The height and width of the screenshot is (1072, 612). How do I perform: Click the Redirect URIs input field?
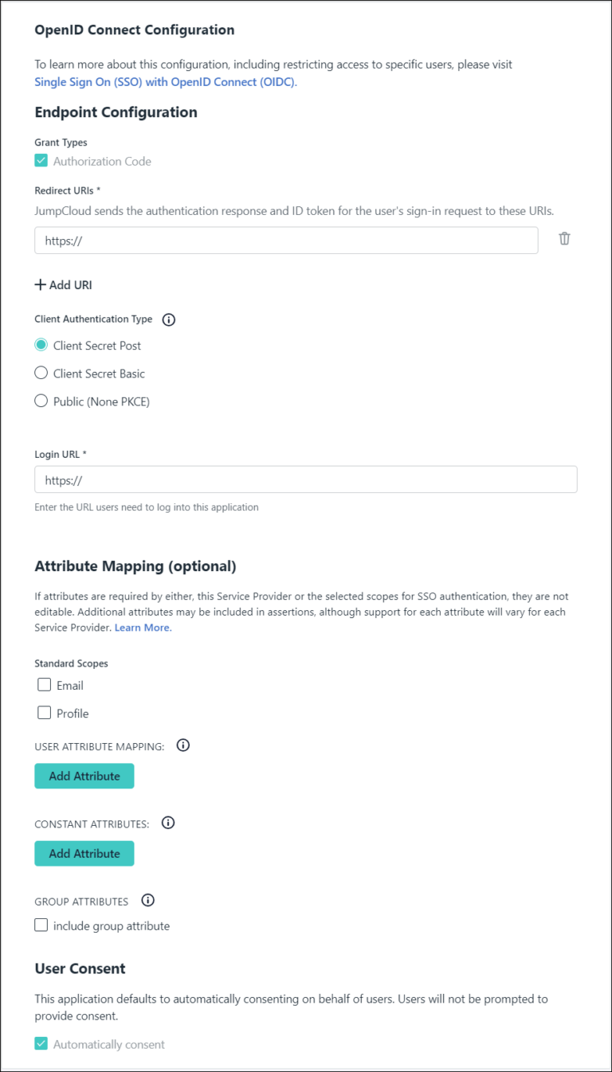285,238
